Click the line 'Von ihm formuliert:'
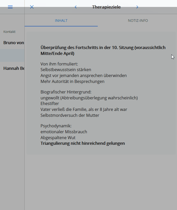 pyautogui.click(x=59, y=64)
